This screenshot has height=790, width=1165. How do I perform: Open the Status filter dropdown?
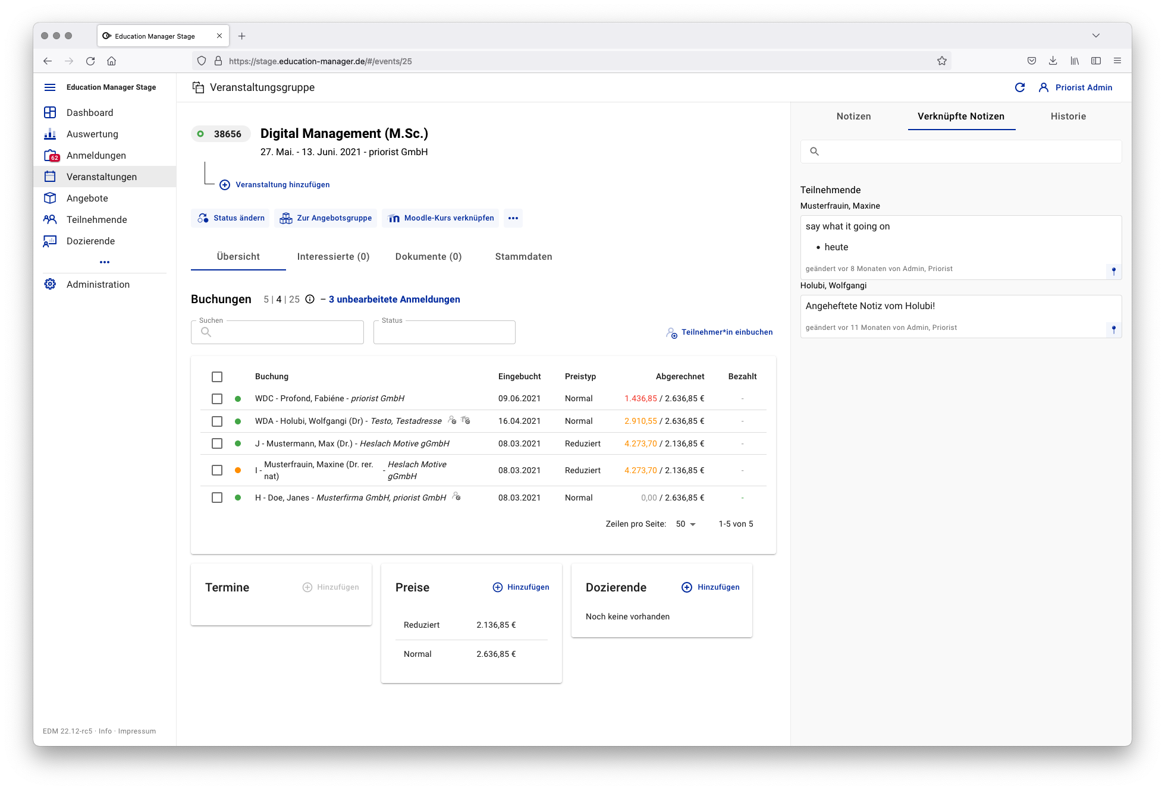(x=444, y=332)
